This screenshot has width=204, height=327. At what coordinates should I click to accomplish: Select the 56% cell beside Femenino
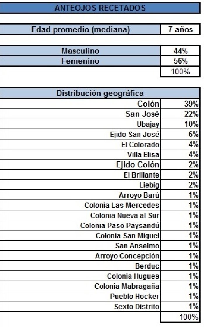click(x=180, y=61)
